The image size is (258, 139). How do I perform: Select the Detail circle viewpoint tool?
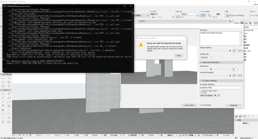point(9,82)
